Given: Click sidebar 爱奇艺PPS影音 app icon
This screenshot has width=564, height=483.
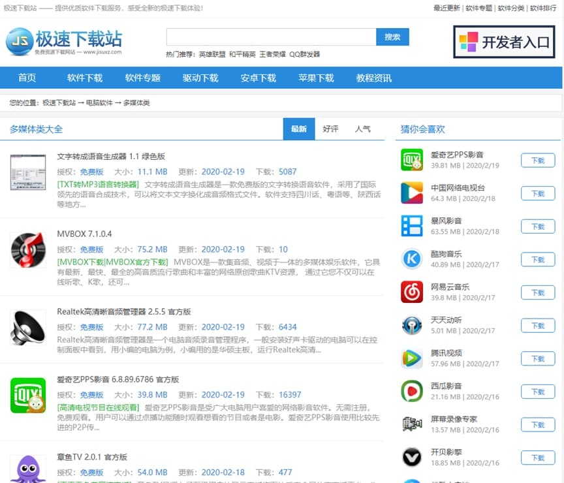Looking at the screenshot, I should pyautogui.click(x=412, y=160).
